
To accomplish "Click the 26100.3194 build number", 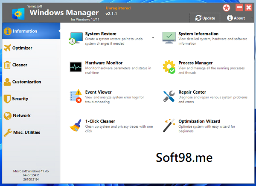I will click(x=31, y=180).
